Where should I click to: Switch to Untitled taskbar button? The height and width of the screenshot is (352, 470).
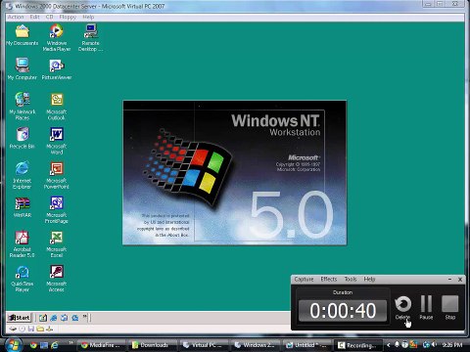point(306,345)
